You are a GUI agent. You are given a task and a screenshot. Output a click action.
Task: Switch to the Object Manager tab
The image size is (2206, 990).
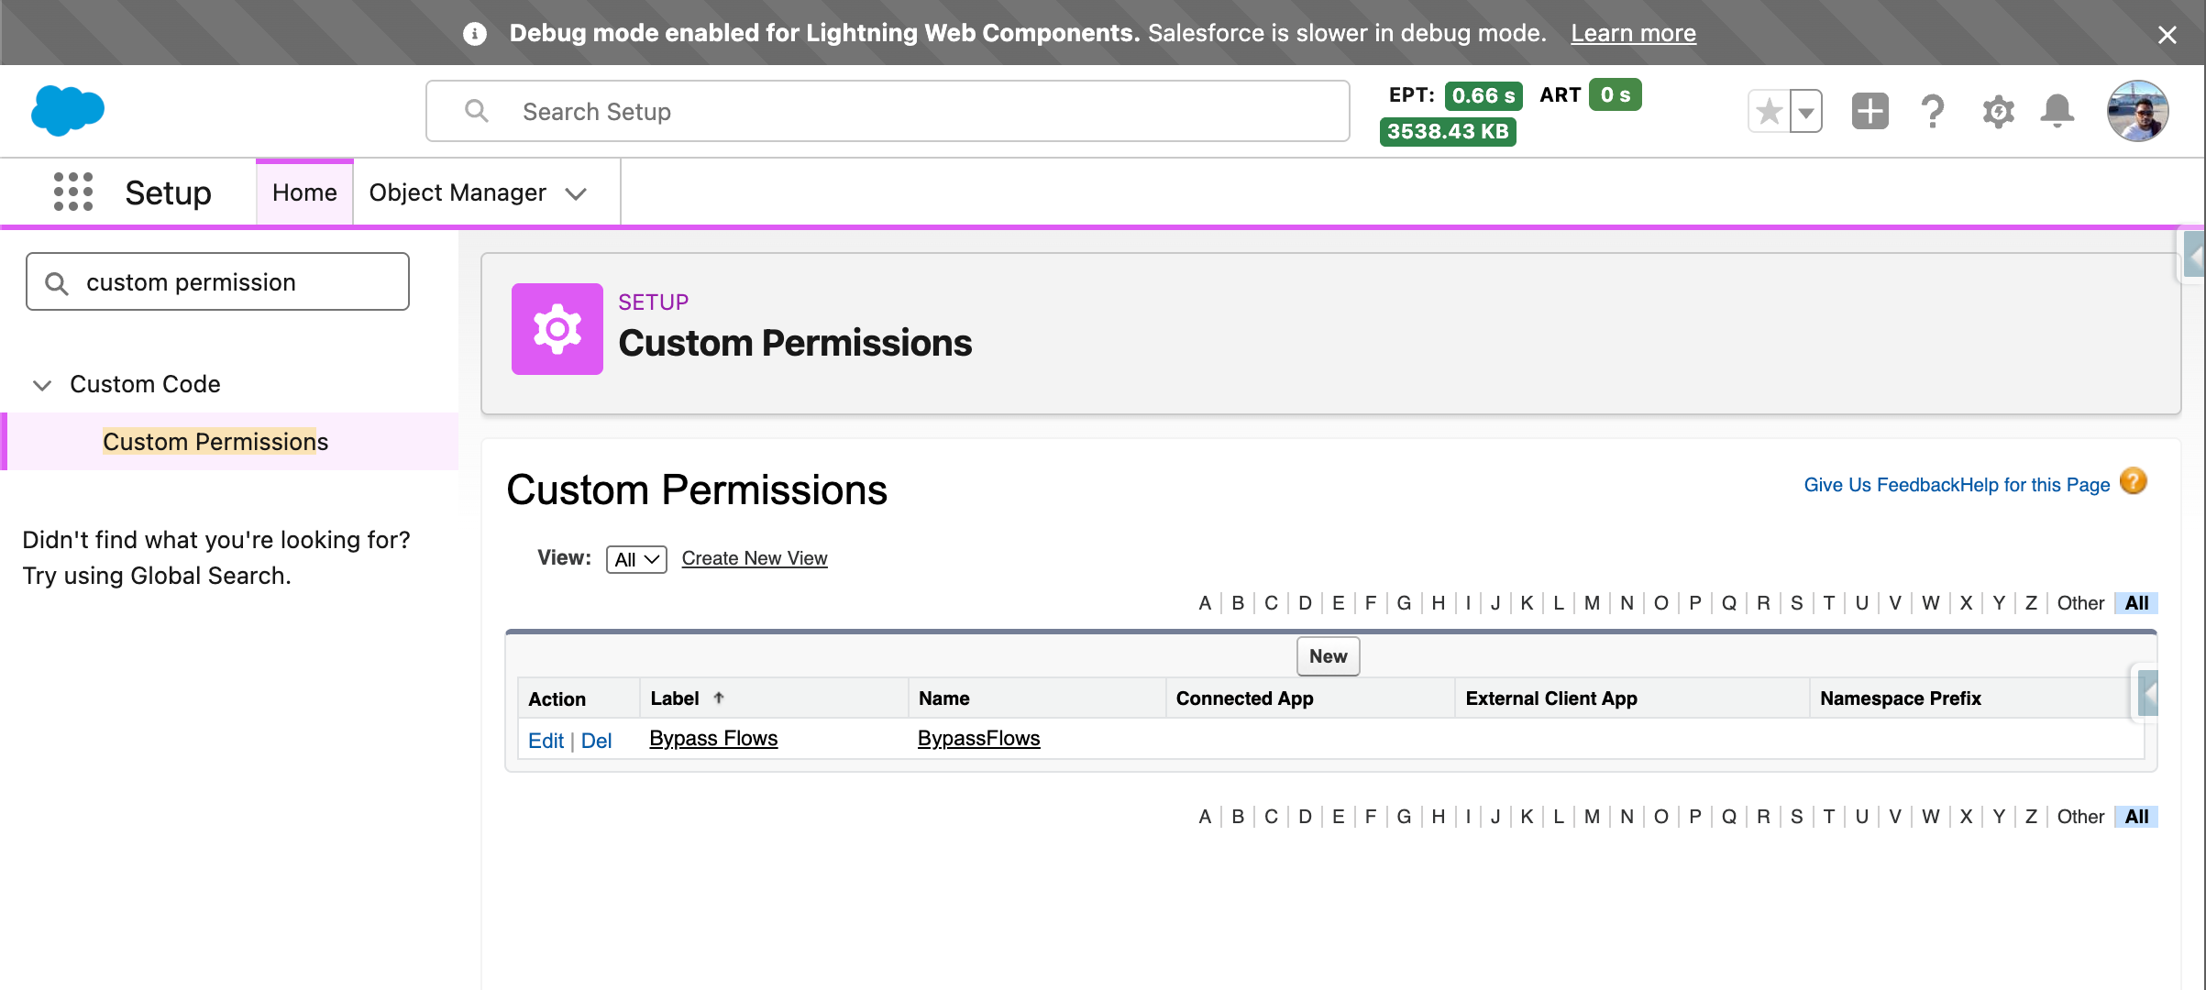click(x=458, y=192)
